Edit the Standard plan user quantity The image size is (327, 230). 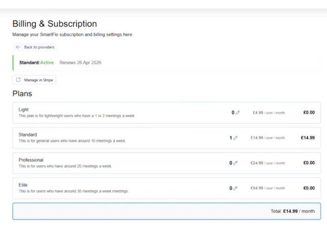click(x=235, y=138)
